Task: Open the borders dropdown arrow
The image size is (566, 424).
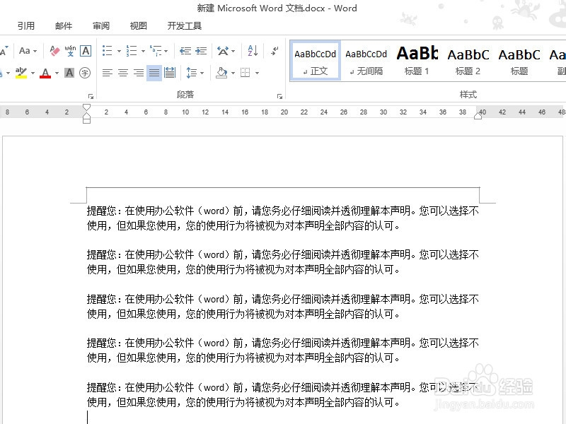Action: click(257, 73)
